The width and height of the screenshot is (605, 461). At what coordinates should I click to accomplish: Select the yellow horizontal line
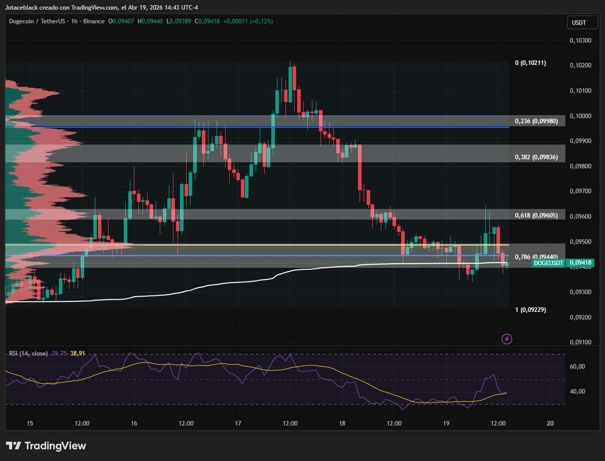coord(304,244)
